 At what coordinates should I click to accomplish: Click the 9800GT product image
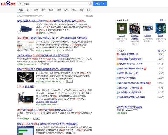[x=148, y=28]
